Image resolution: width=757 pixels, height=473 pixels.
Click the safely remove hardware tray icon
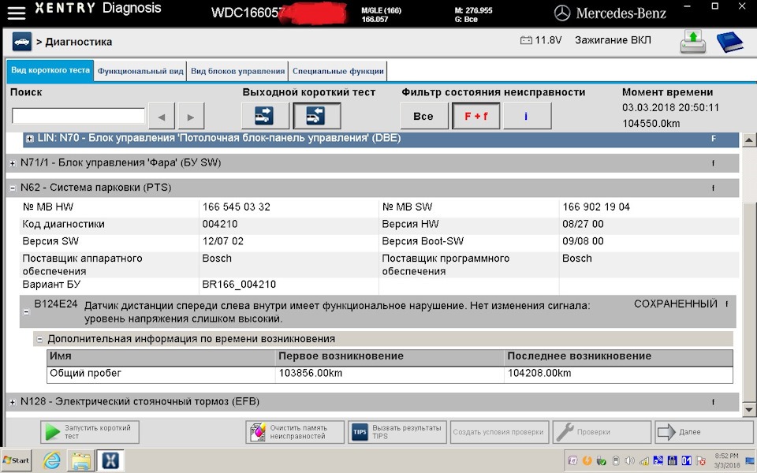point(601,460)
